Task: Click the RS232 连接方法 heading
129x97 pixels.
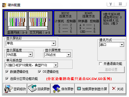Action: [x=65, y=15]
